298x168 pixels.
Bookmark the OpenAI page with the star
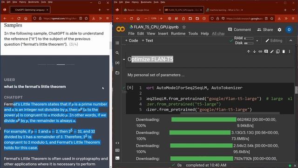(86, 19)
